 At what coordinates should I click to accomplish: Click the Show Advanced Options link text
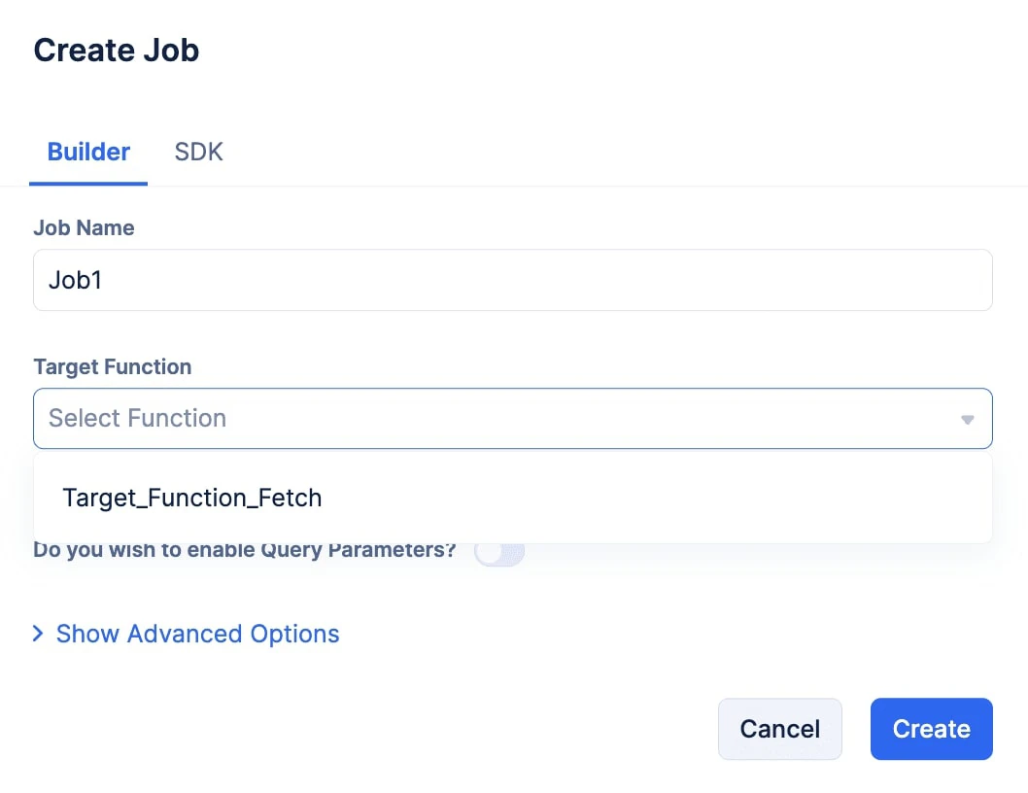(198, 634)
